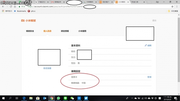Open File Explorer from the taskbar
This screenshot has height=101, width=180.
[31, 98]
